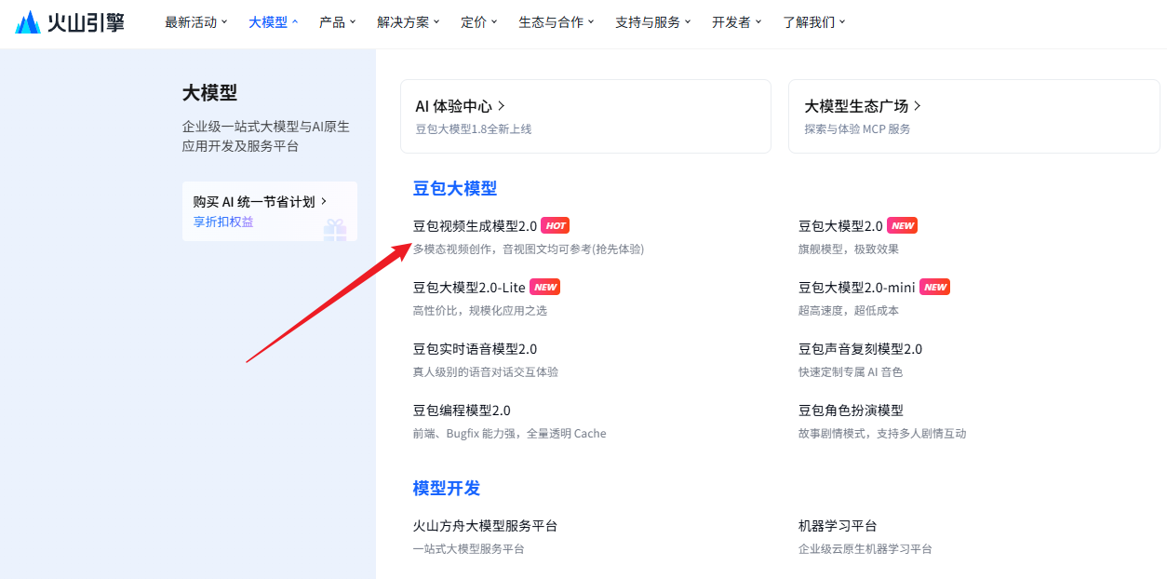1167x579 pixels.
Task: Open the 解决方案 dropdown
Action: point(409,22)
